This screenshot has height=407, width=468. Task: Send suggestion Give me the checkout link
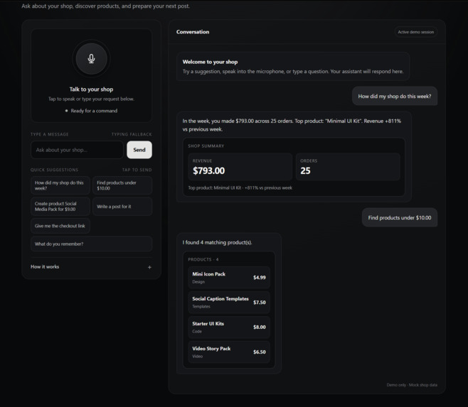click(60, 226)
